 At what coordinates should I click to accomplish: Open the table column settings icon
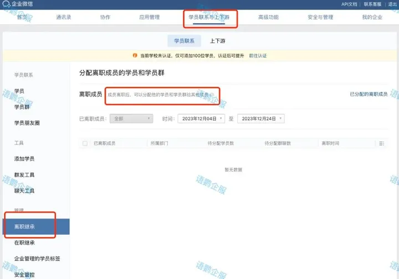tap(381, 143)
